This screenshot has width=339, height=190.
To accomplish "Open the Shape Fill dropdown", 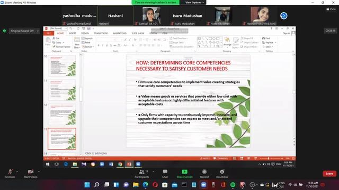I will click(247, 38).
